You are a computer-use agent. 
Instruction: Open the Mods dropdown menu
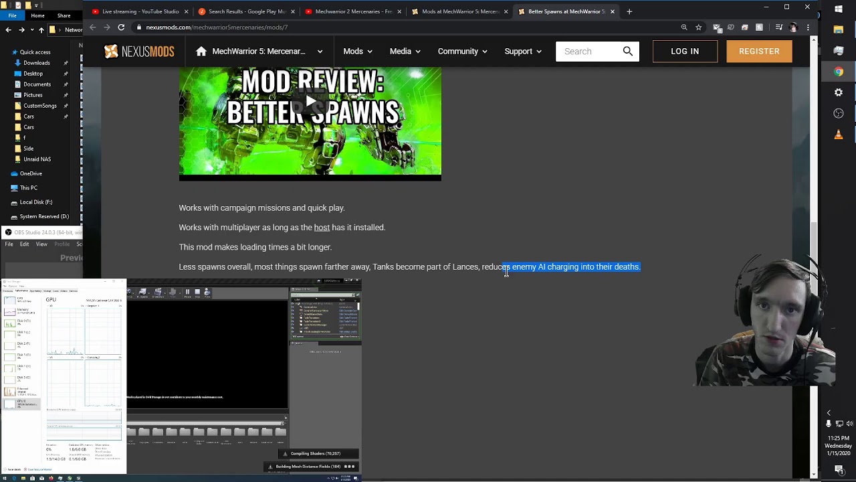tap(358, 52)
